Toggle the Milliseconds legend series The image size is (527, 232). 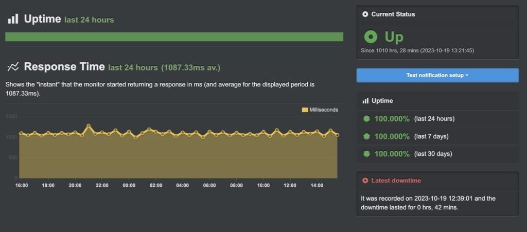click(x=324, y=110)
